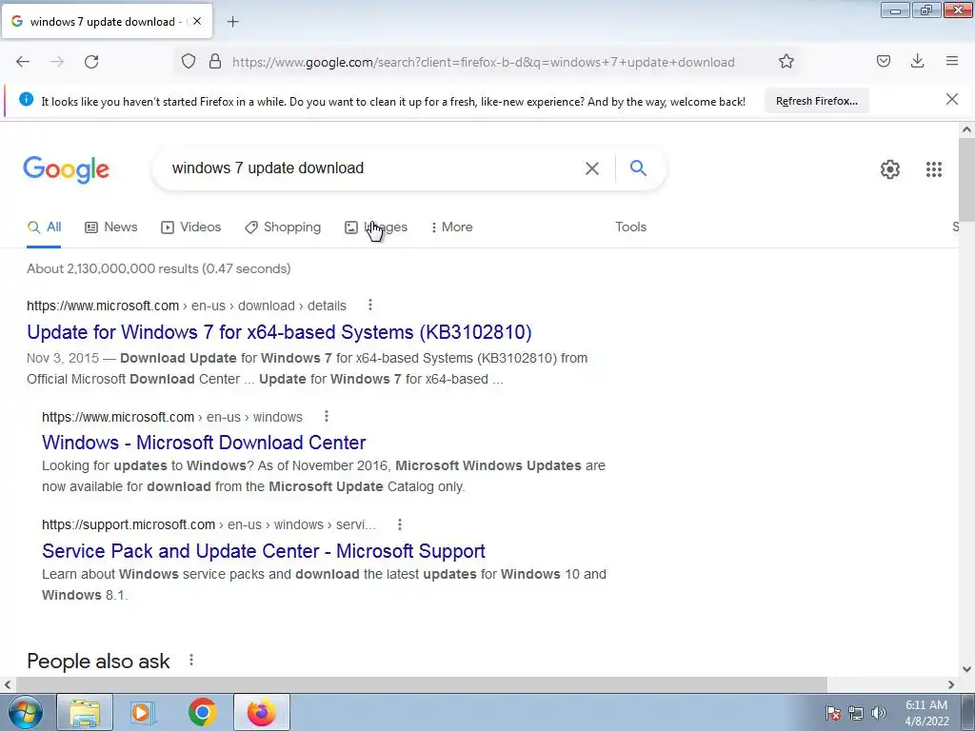Click the Refresh Firefox... button
This screenshot has width=975, height=731.
pos(816,101)
